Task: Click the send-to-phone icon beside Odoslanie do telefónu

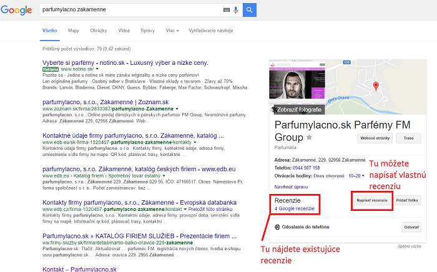Action: 277,227
